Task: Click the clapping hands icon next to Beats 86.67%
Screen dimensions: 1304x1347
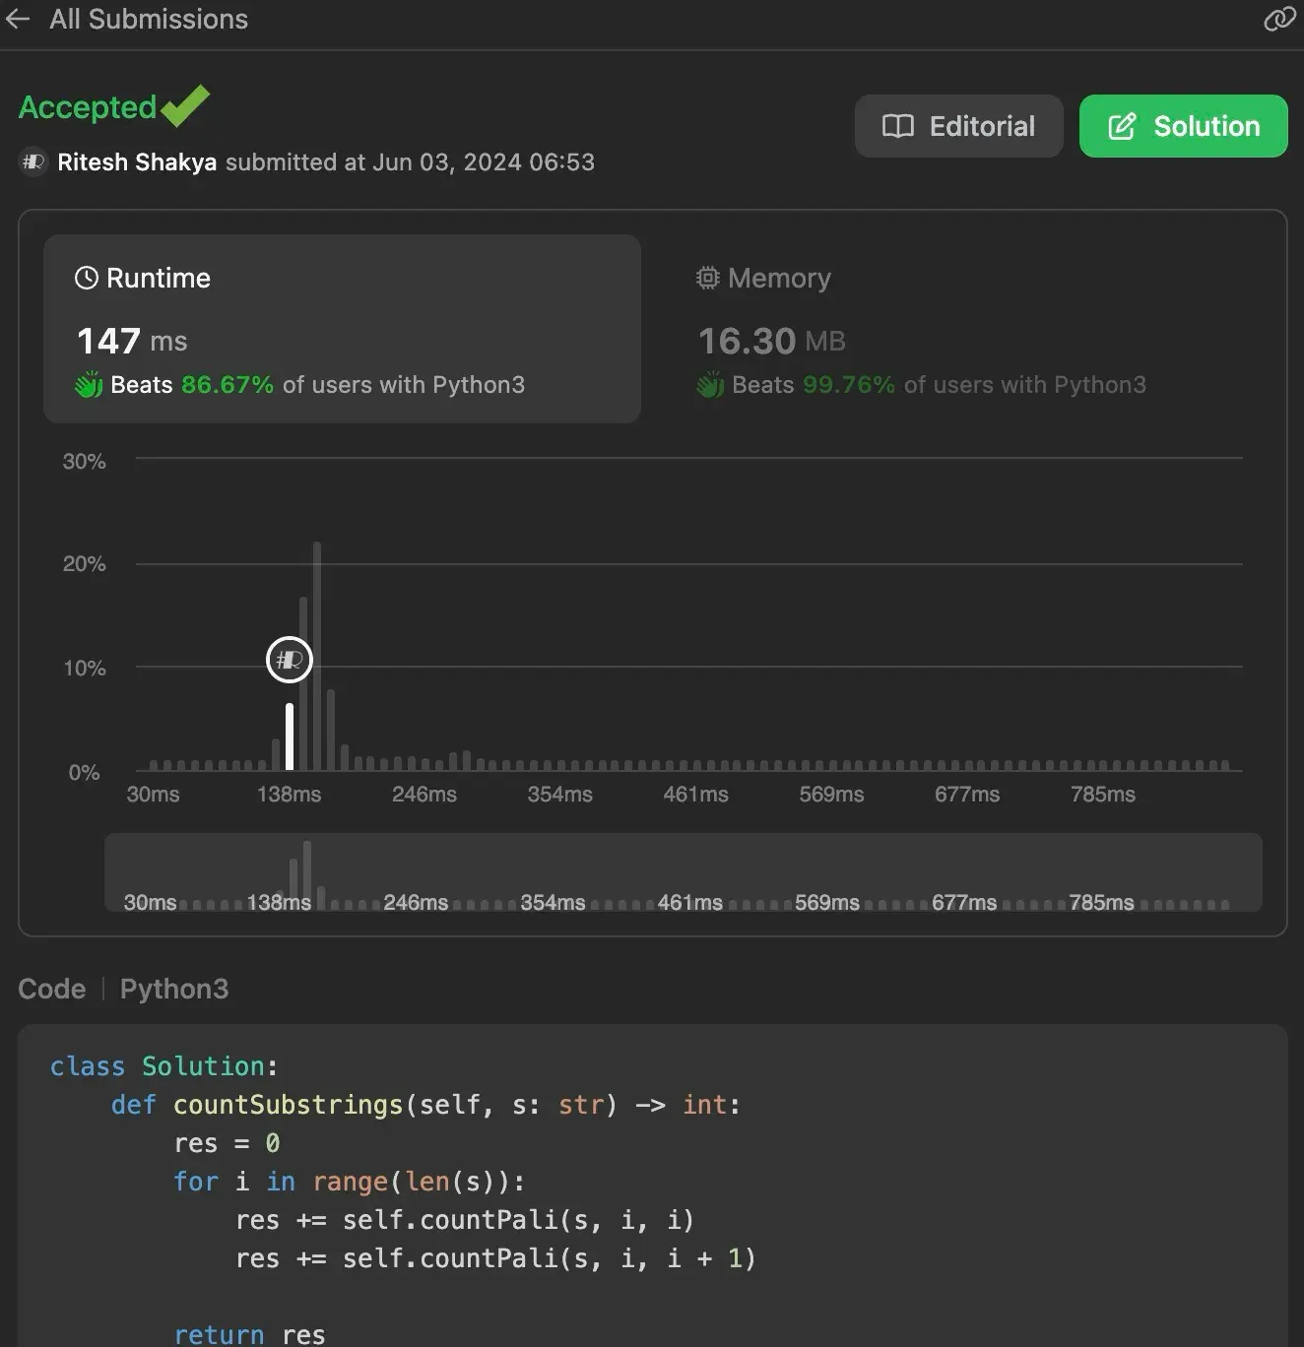Action: [x=89, y=385]
